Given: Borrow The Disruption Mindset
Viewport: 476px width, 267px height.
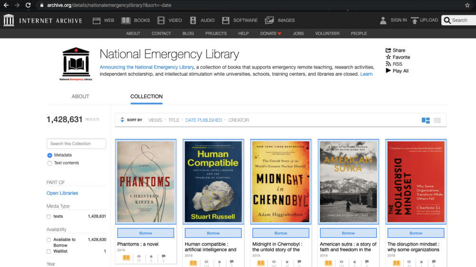Looking at the screenshot, I should (416, 233).
